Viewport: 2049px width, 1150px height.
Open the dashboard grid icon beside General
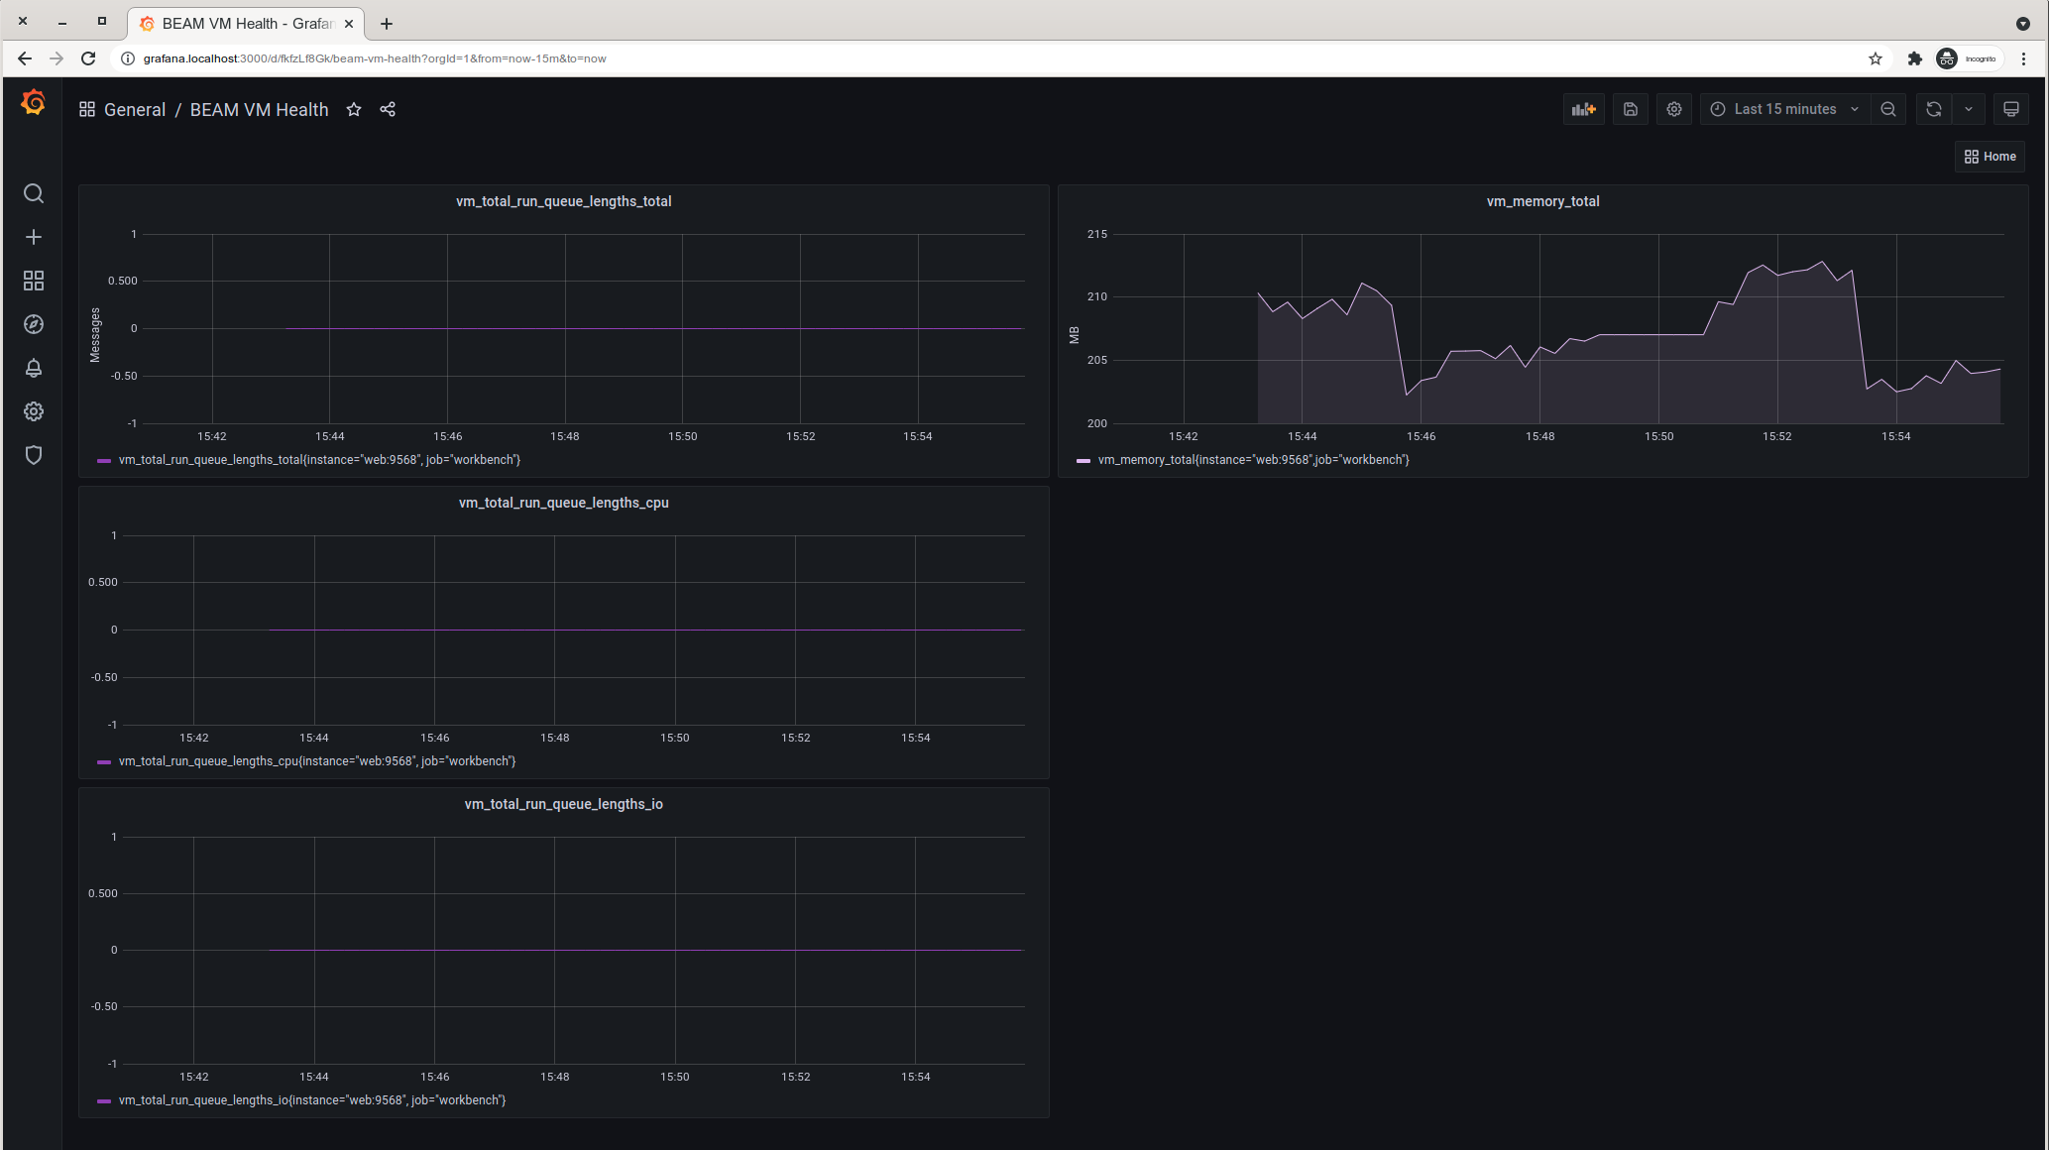pos(87,109)
